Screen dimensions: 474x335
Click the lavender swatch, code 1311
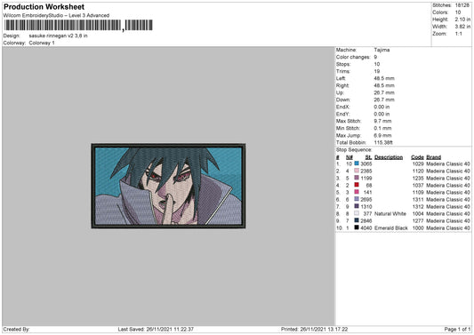357,199
